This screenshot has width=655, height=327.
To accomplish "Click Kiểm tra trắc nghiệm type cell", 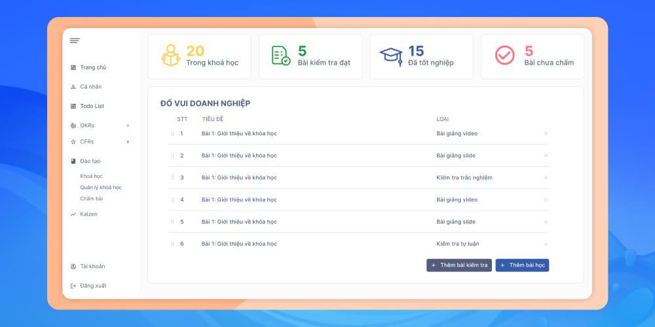I will coord(464,178).
